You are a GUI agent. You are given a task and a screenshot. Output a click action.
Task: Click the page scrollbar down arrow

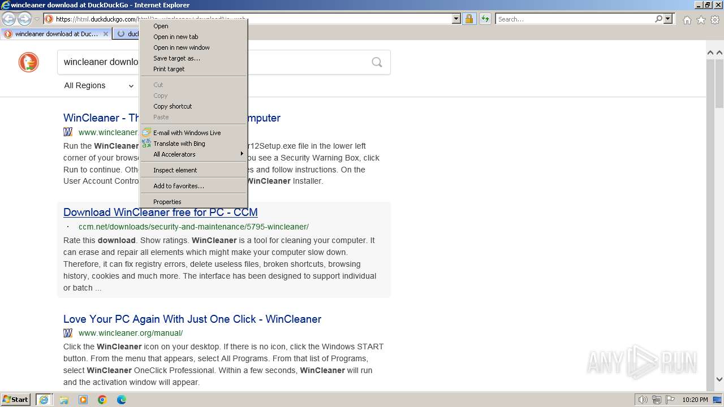[719, 380]
